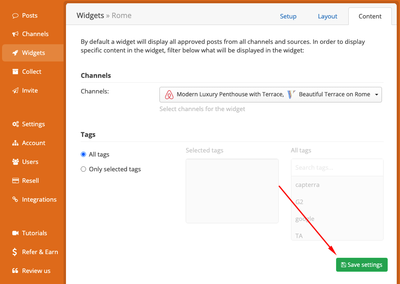This screenshot has width=400, height=284.
Task: Select the Widgets rocket icon
Action: (x=15, y=53)
